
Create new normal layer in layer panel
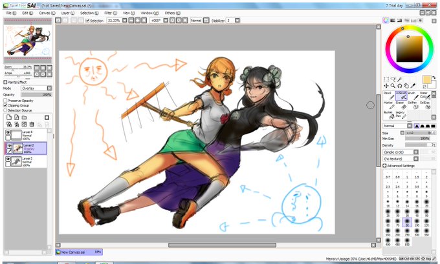[x=9, y=117]
